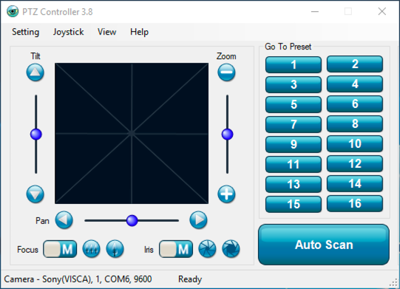Open the View menu
Image resolution: width=400 pixels, height=289 pixels.
coord(107,32)
